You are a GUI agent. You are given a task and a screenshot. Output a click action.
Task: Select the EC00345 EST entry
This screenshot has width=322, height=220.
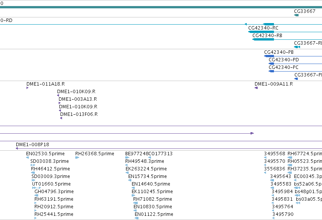coord(308,176)
